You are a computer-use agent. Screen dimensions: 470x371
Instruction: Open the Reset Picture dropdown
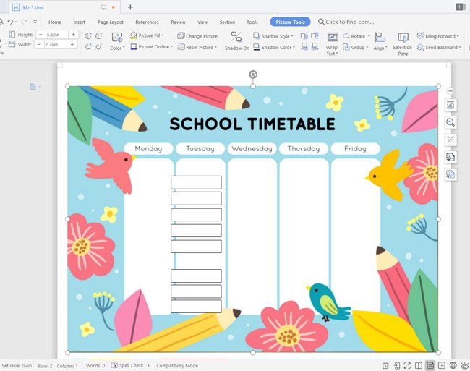[x=197, y=47]
